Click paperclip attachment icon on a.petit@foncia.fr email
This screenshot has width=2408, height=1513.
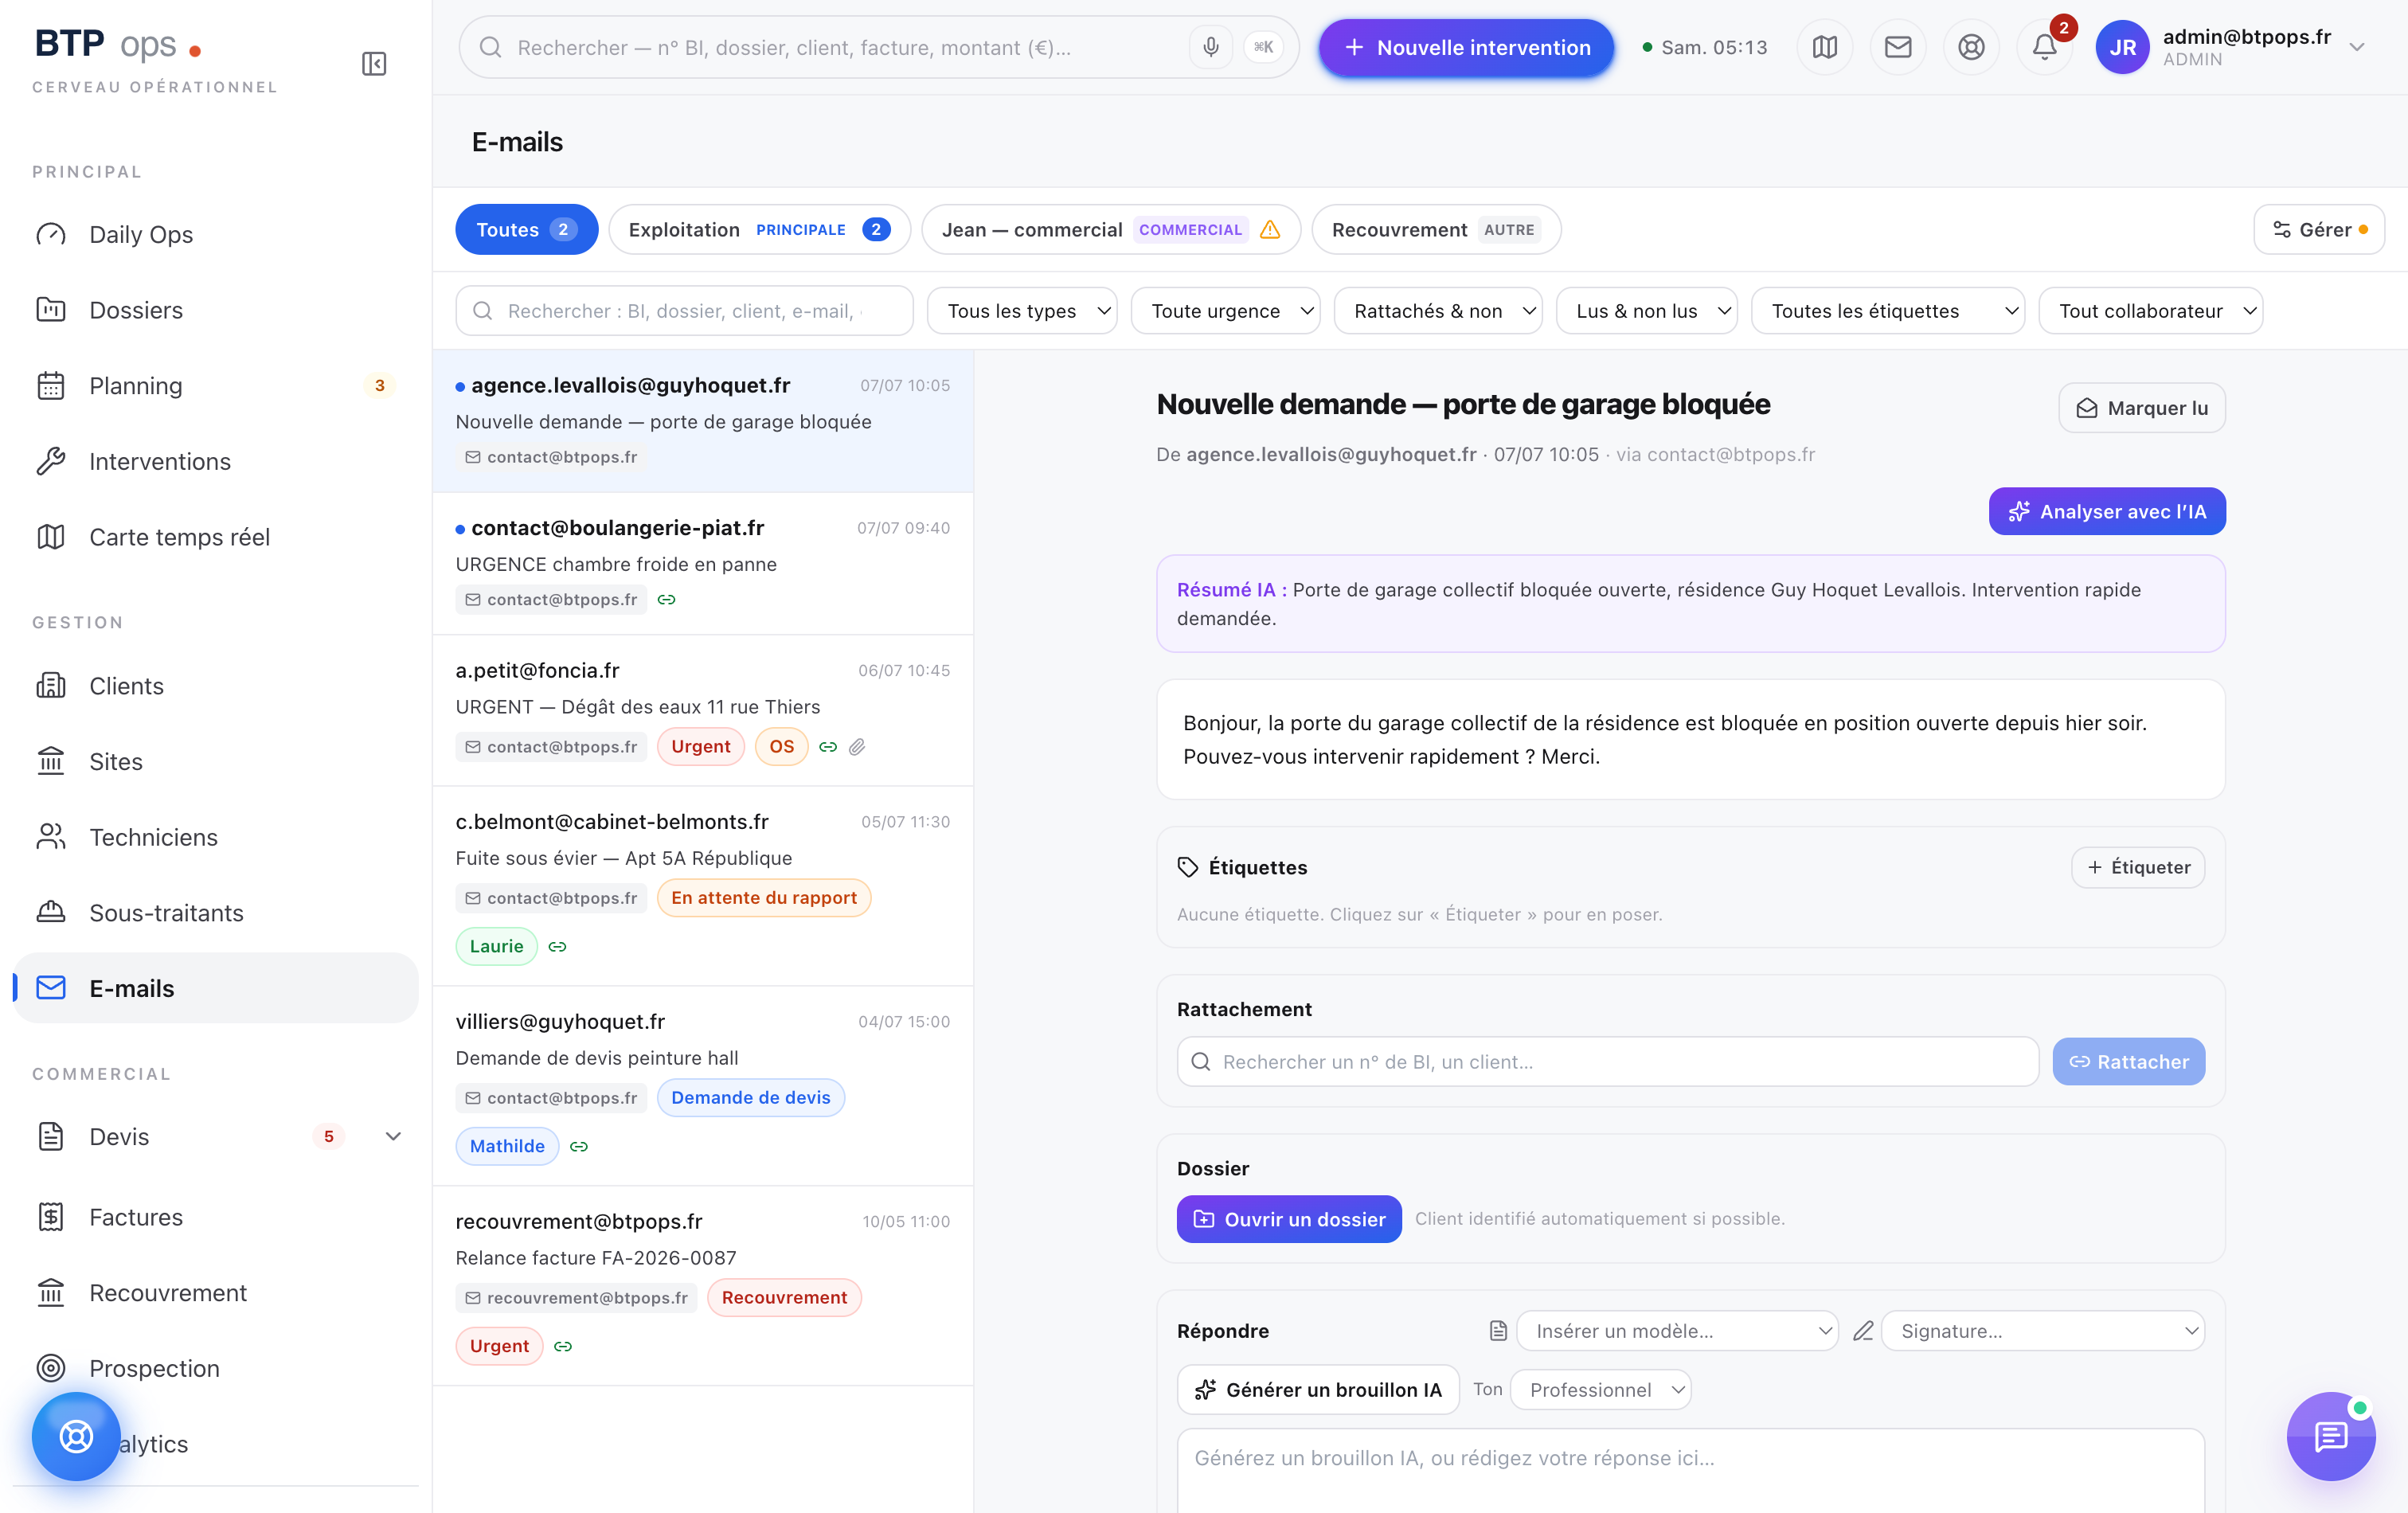click(x=857, y=747)
